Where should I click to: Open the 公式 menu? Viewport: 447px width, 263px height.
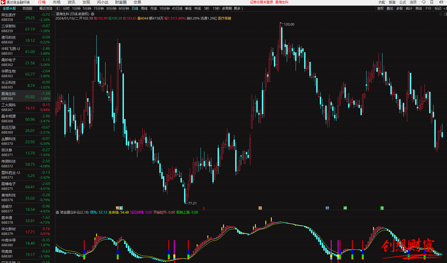tap(403, 2)
